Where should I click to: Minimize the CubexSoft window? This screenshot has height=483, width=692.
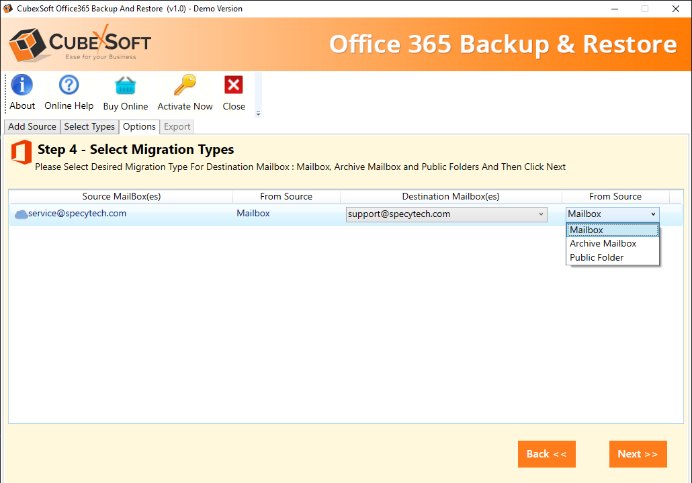(x=614, y=9)
